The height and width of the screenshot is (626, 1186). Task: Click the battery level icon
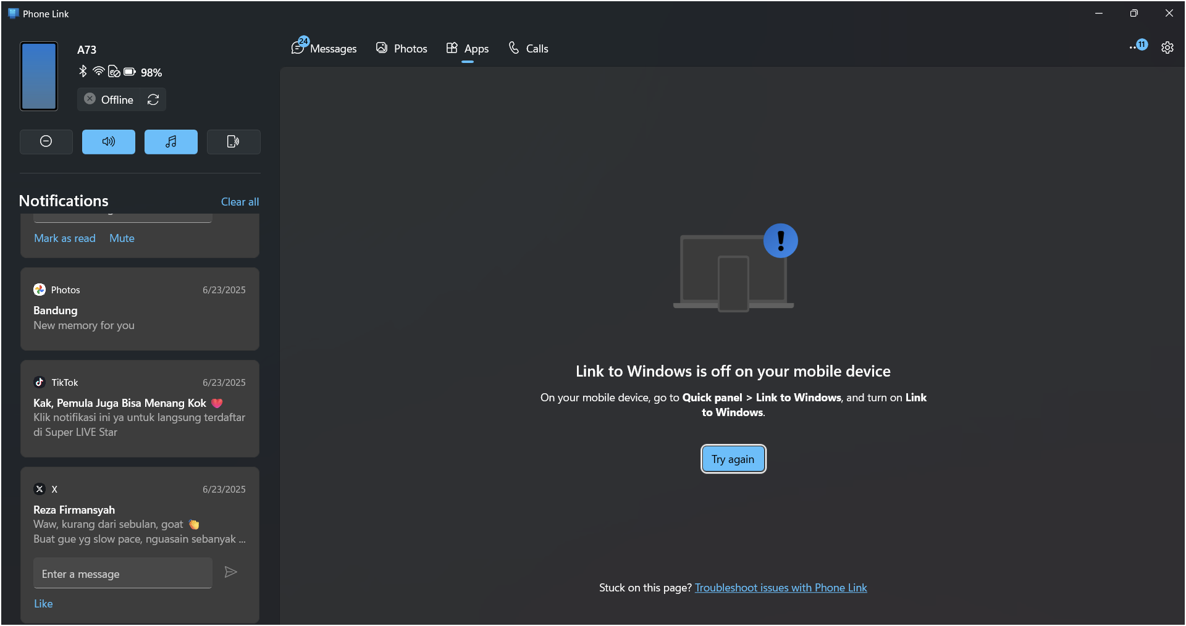(x=130, y=72)
